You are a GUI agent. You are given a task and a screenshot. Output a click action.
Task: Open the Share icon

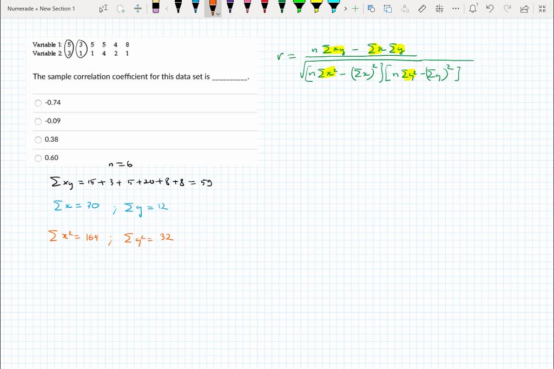(x=525, y=9)
